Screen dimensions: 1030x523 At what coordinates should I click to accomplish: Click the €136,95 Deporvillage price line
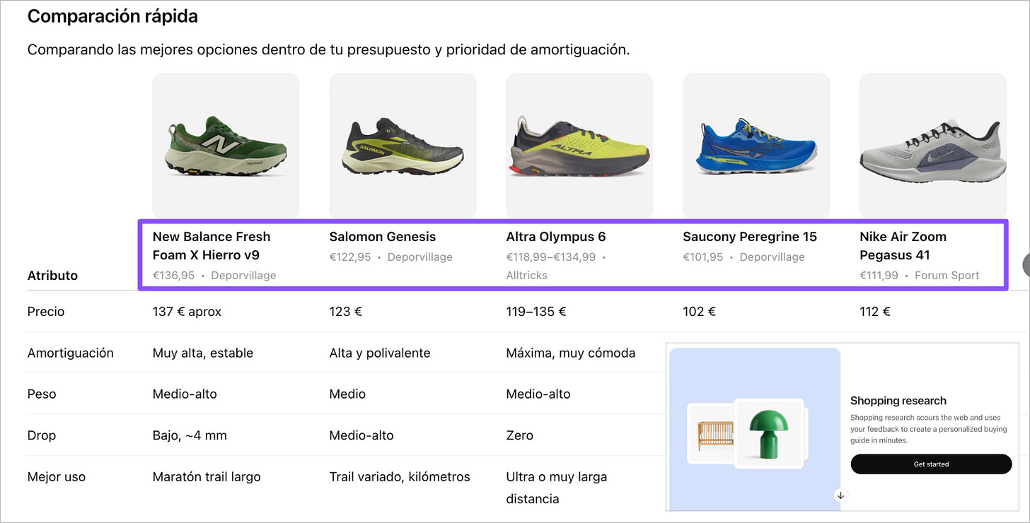214,276
